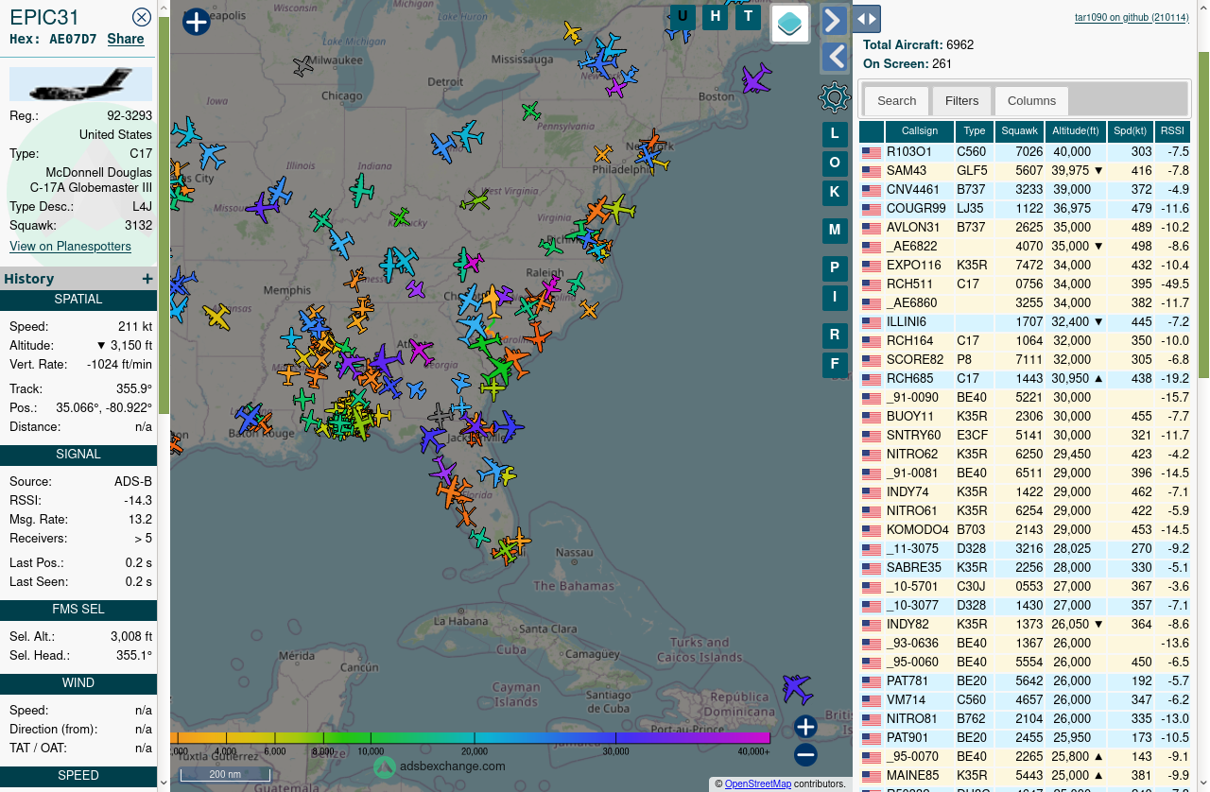
Task: Click the left panel scroll-down arrow
Action: point(164,783)
